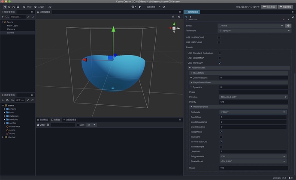Click the Priority input field
296x180 pixels.
pos(252,102)
